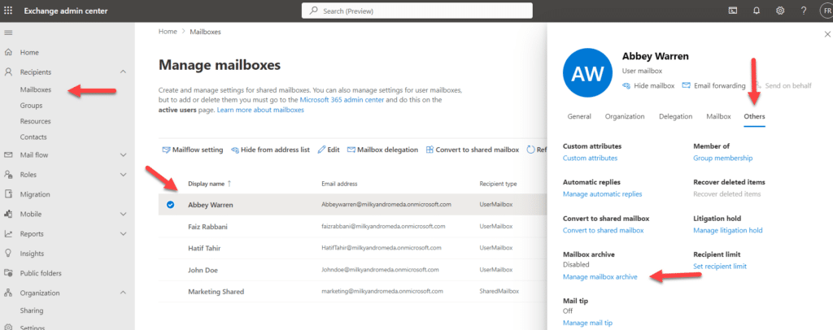Click Mailflow setting toolbar button

[192, 150]
